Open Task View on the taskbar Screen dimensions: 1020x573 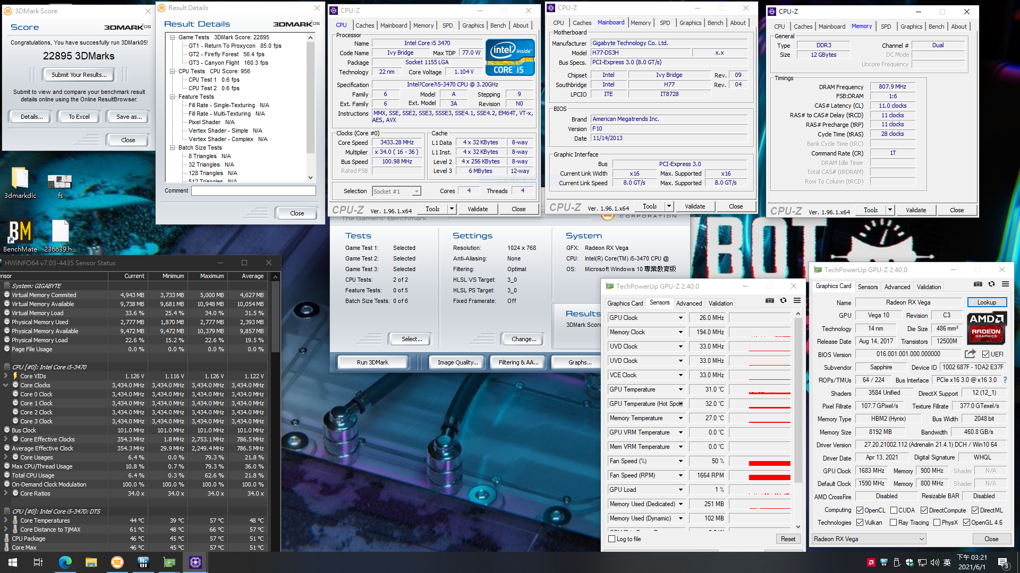tap(38, 562)
